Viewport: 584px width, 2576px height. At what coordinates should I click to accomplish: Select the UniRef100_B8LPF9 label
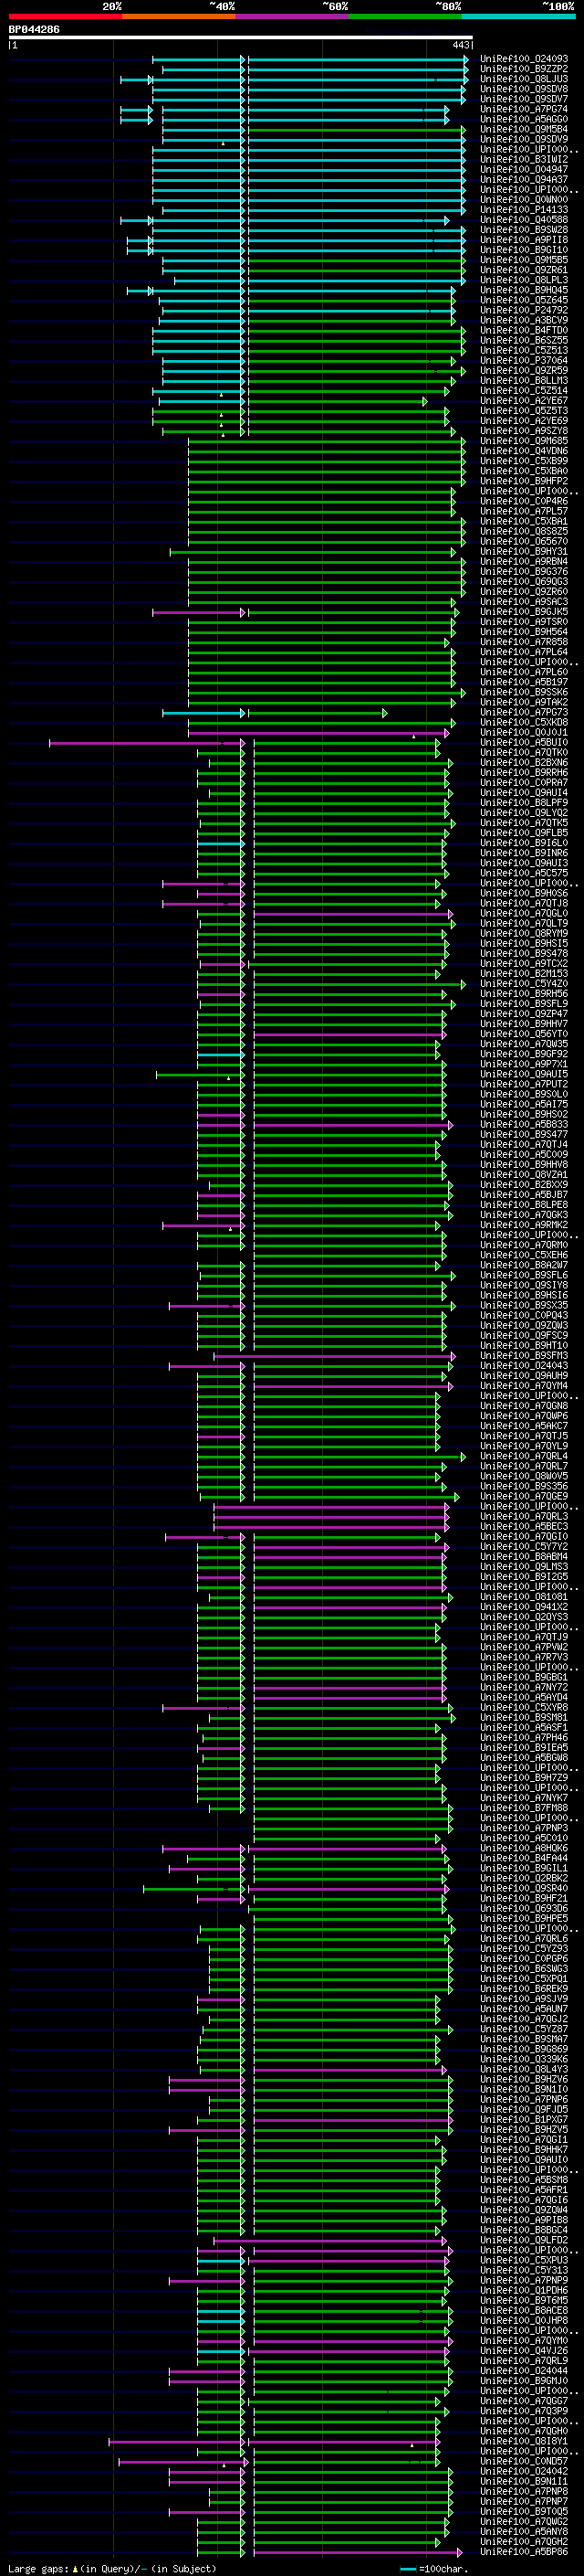523,803
